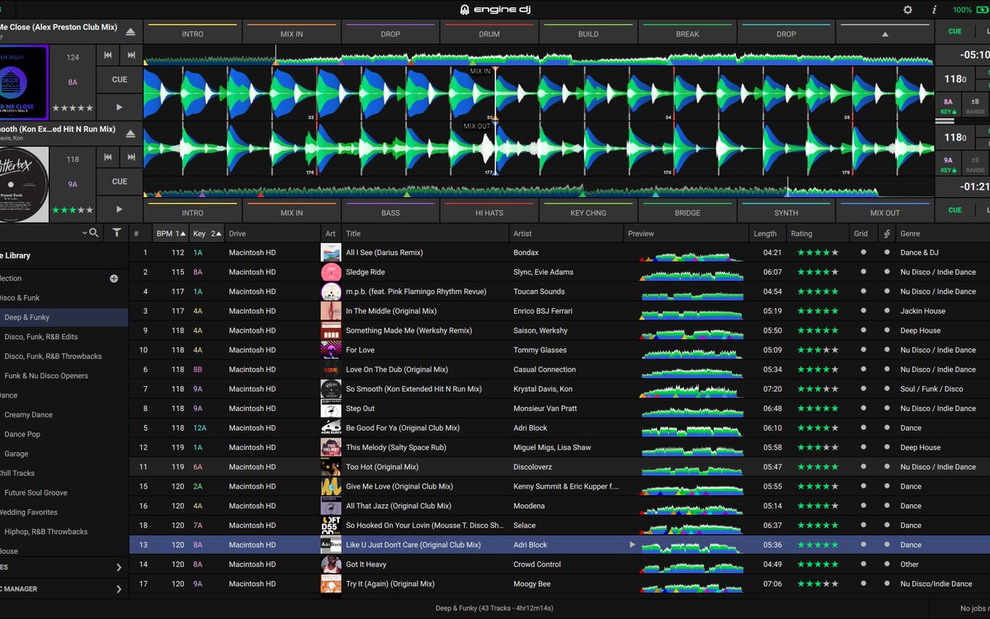Play the top deck
The height and width of the screenshot is (619, 990).
click(x=120, y=107)
